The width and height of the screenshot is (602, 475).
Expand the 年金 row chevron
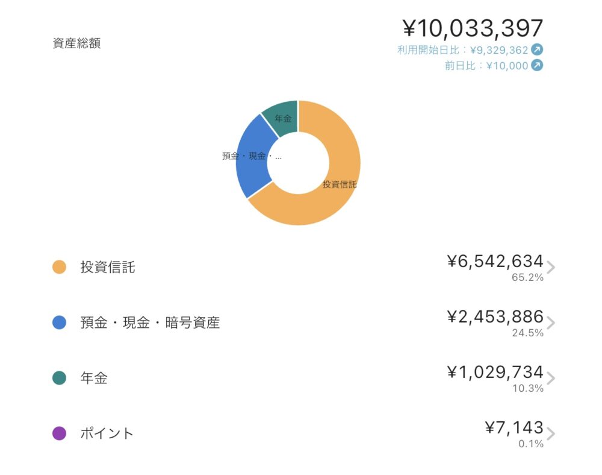[x=551, y=379]
